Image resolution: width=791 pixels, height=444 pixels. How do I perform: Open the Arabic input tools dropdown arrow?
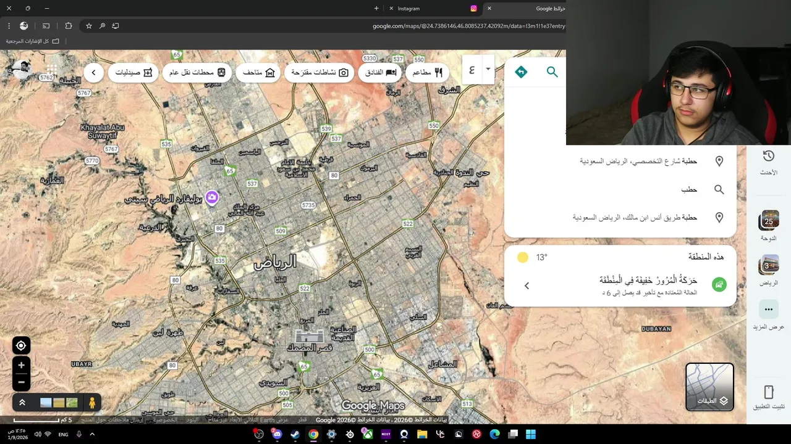(x=488, y=69)
